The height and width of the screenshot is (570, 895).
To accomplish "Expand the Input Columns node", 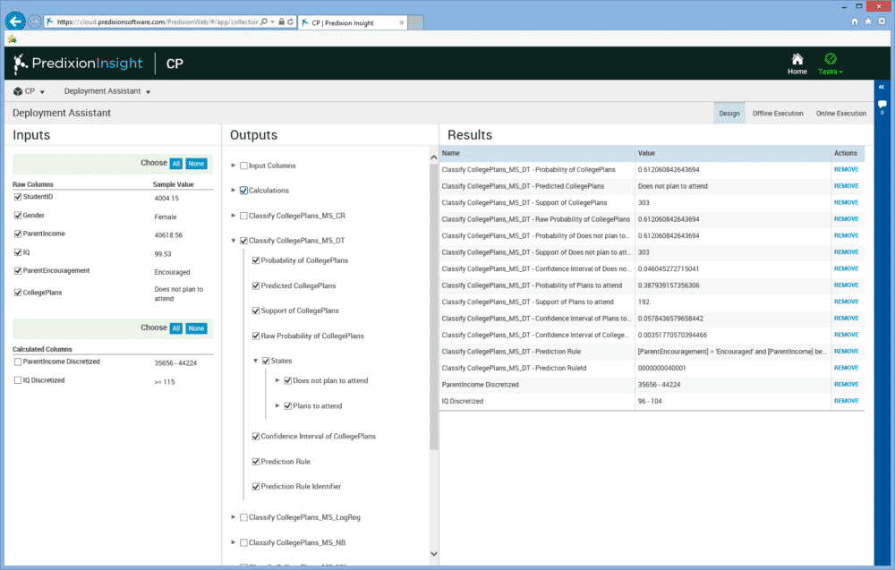I will (x=234, y=166).
